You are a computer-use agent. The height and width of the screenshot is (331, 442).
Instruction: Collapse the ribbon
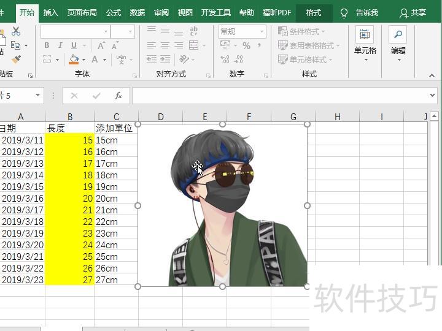(x=432, y=75)
